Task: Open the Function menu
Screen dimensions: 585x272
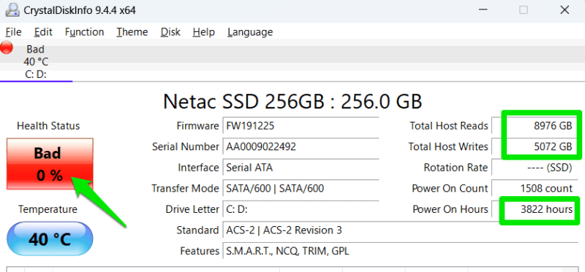Action: pos(84,32)
